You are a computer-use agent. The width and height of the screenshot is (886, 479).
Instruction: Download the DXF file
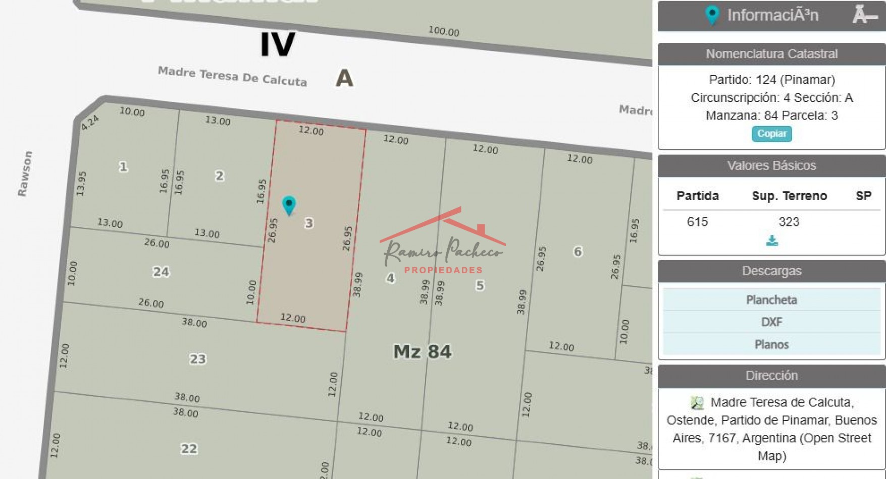pyautogui.click(x=771, y=322)
